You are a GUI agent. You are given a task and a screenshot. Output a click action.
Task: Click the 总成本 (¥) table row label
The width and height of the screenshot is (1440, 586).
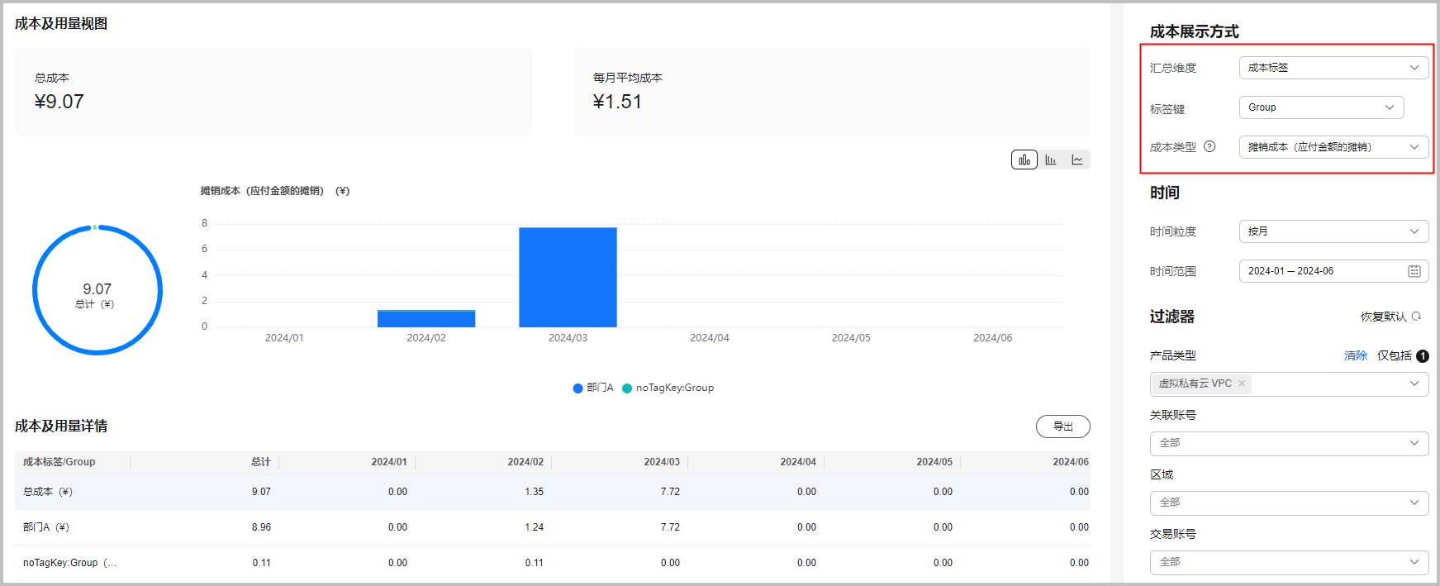tap(48, 492)
